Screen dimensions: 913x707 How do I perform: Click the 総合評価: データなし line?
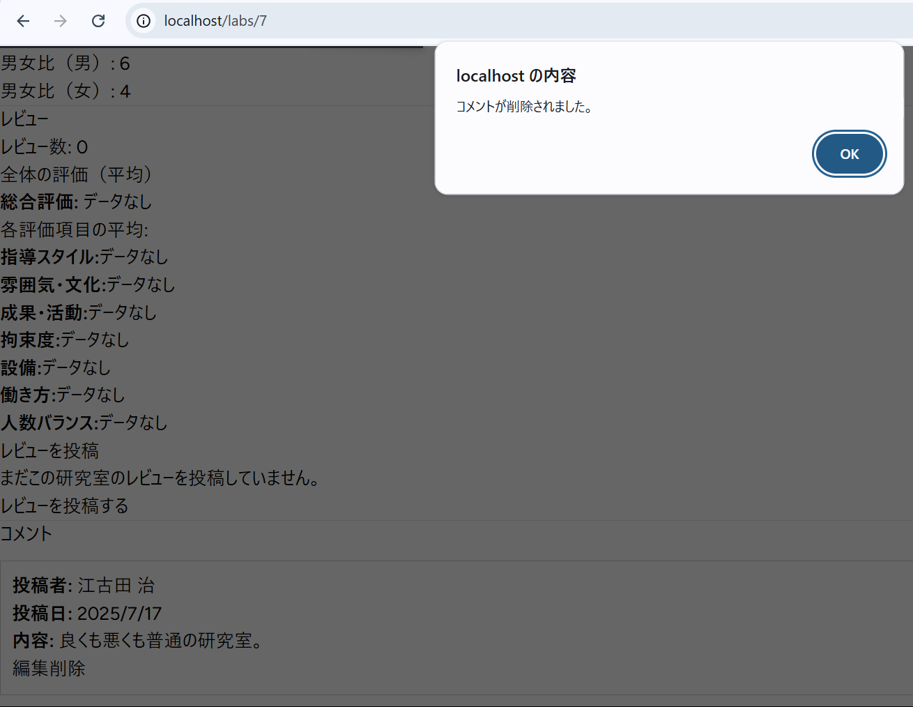76,202
